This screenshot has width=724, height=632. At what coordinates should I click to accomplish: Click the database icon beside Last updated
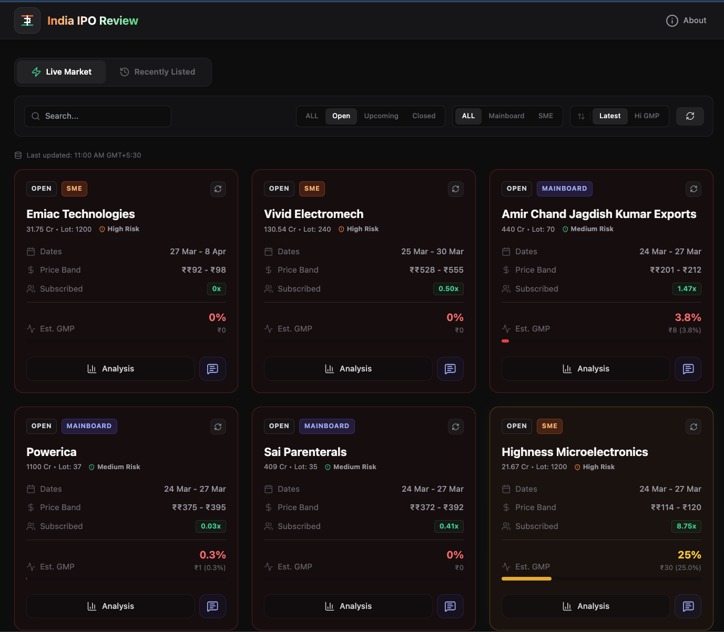(x=18, y=155)
